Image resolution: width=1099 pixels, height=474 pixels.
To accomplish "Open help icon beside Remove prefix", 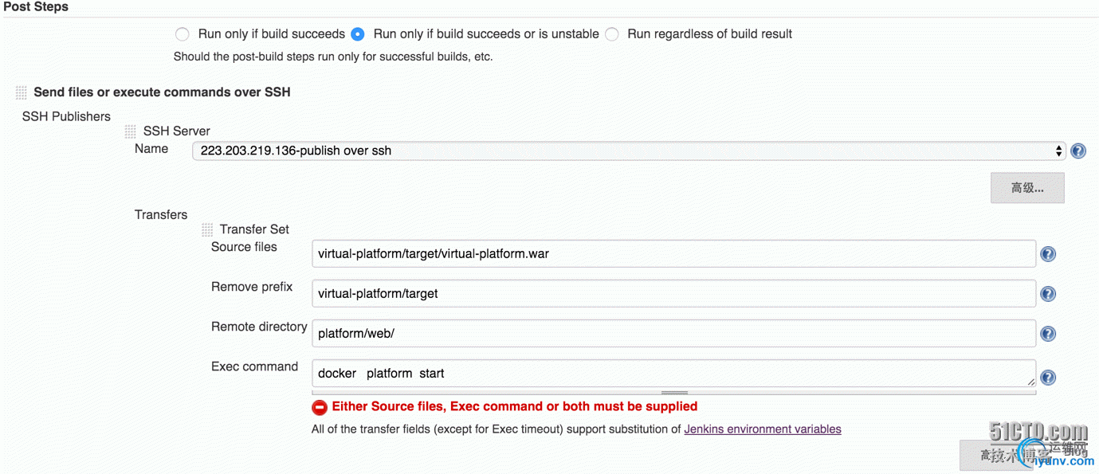I will click(1048, 294).
